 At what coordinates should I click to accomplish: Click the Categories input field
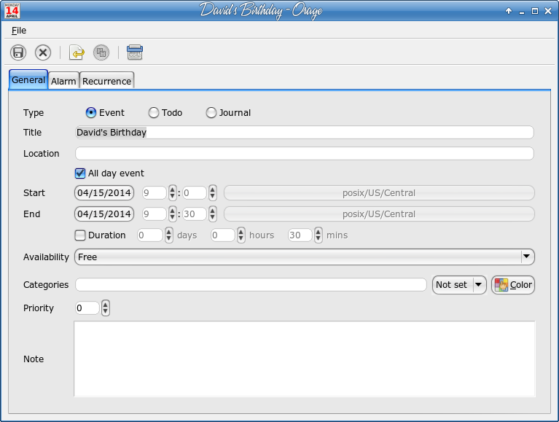[x=251, y=285]
